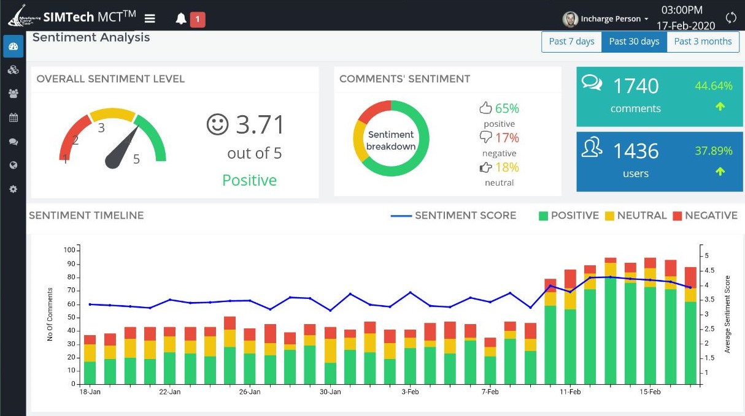The width and height of the screenshot is (745, 416).
Task: Click the notification bell icon
Action: 181,19
